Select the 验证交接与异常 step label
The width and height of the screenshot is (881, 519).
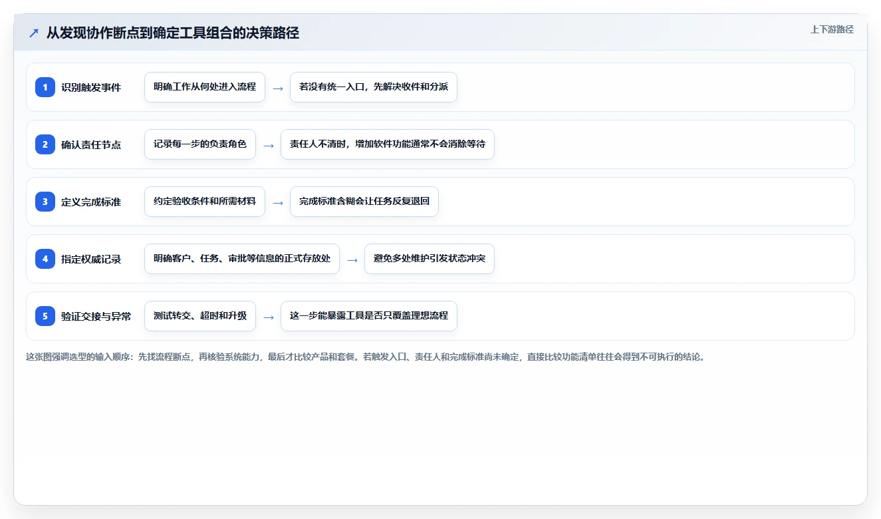point(96,316)
